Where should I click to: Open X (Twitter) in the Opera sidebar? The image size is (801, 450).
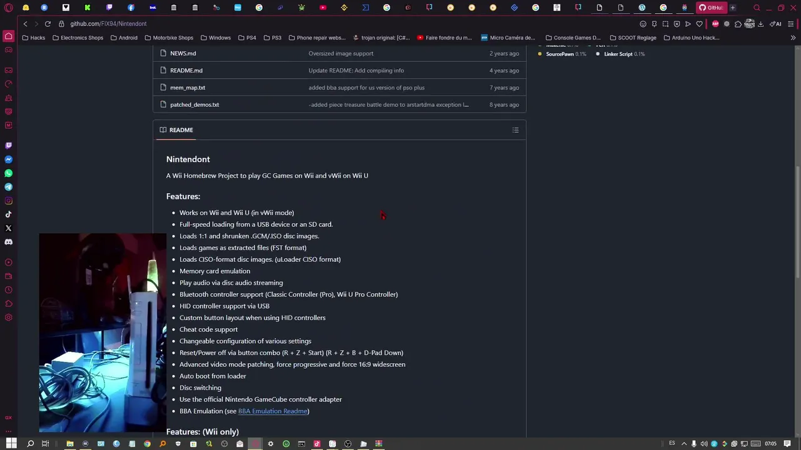9,228
